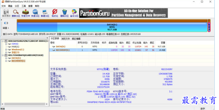Select MSR(1) in the disk tree
The image size is (219, 110).
[15, 47]
